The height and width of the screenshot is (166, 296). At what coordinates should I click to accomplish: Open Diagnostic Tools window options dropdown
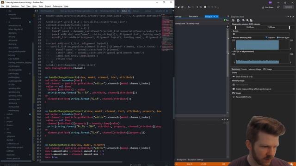[288, 17]
